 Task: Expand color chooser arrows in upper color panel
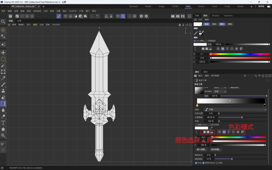pyautogui.click(x=195, y=49)
